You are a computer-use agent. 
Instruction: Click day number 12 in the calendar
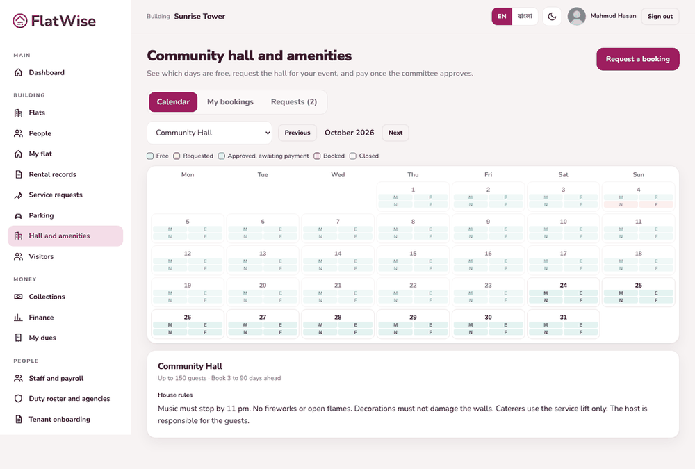[188, 254]
